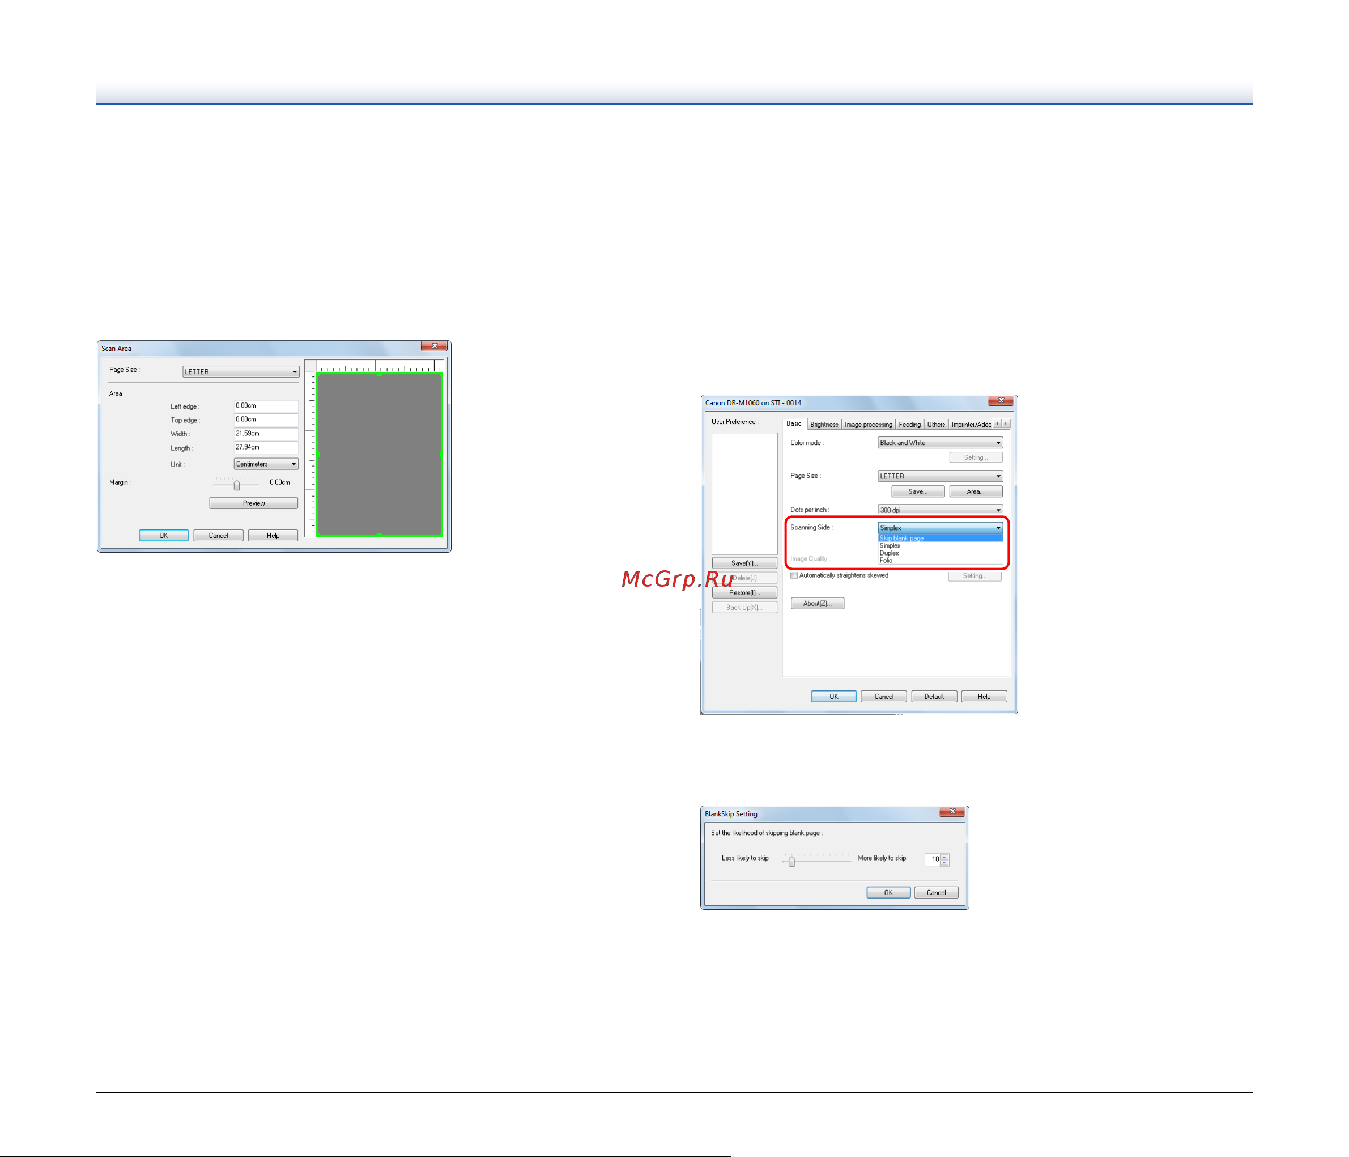Edit the Top edge value field
1349x1157 pixels.
click(266, 419)
